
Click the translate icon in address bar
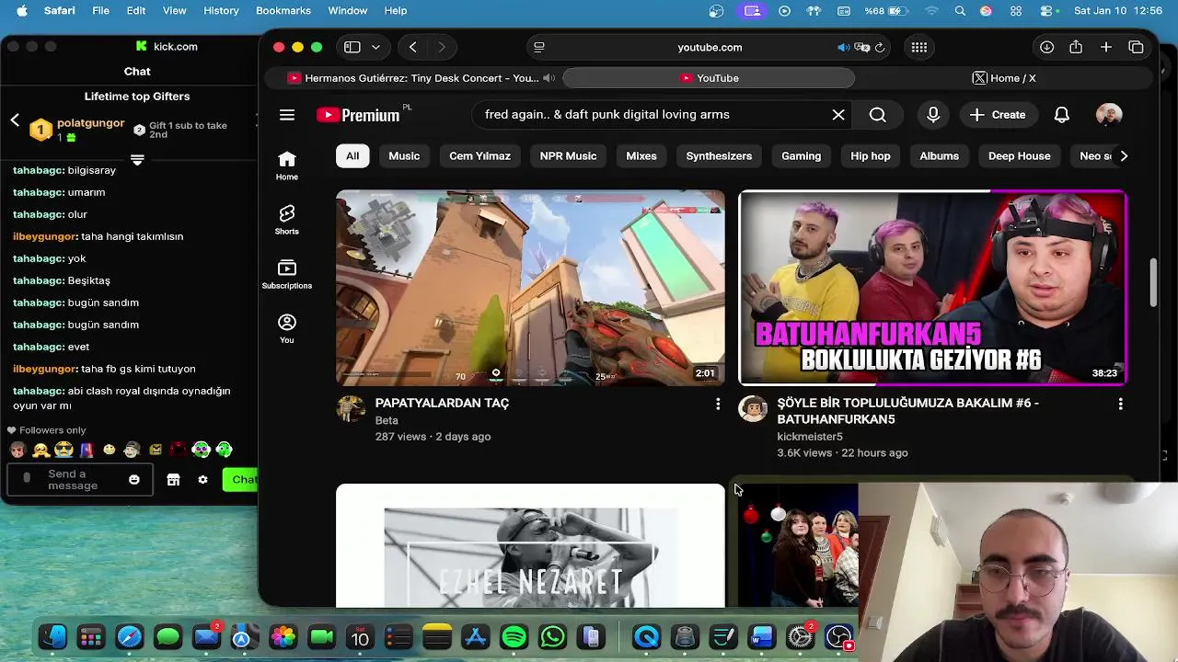861,47
